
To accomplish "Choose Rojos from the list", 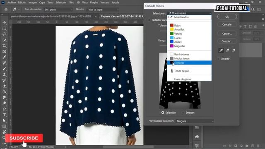I will pos(189,25).
